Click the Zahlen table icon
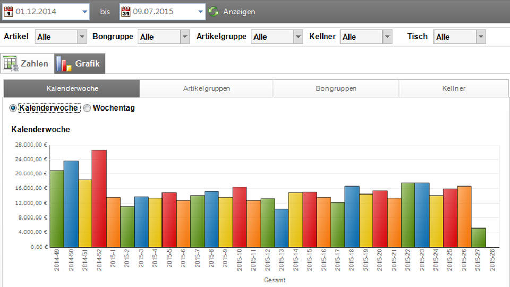This screenshot has height=287, width=510. [11, 64]
